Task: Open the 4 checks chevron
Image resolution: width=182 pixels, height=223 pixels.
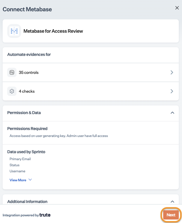Action: pos(172,91)
